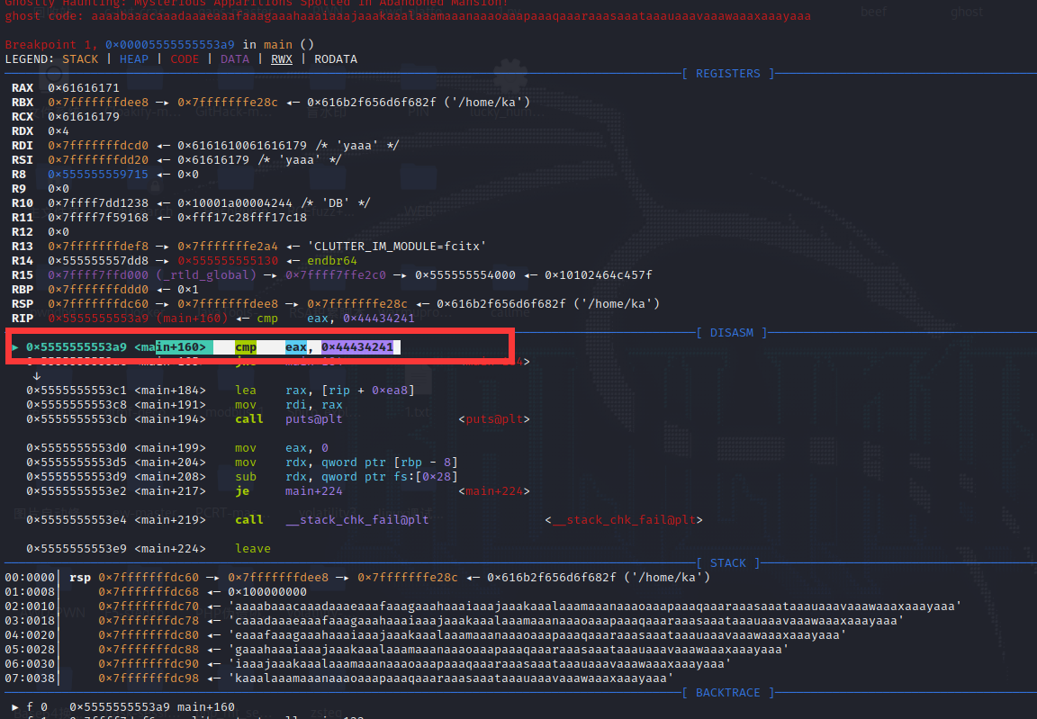
Task: Click the stack offset 00:0000
Action: [x=30, y=578]
